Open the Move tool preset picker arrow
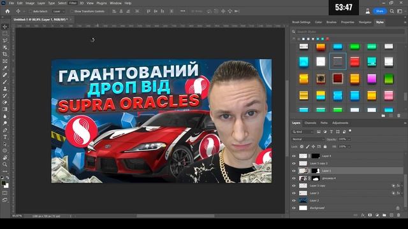This screenshot has width=408, height=229. (24, 11)
